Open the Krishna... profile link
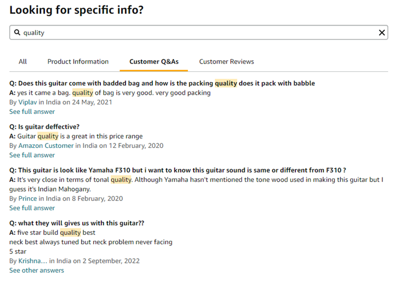The image size is (399, 282). click(x=32, y=261)
